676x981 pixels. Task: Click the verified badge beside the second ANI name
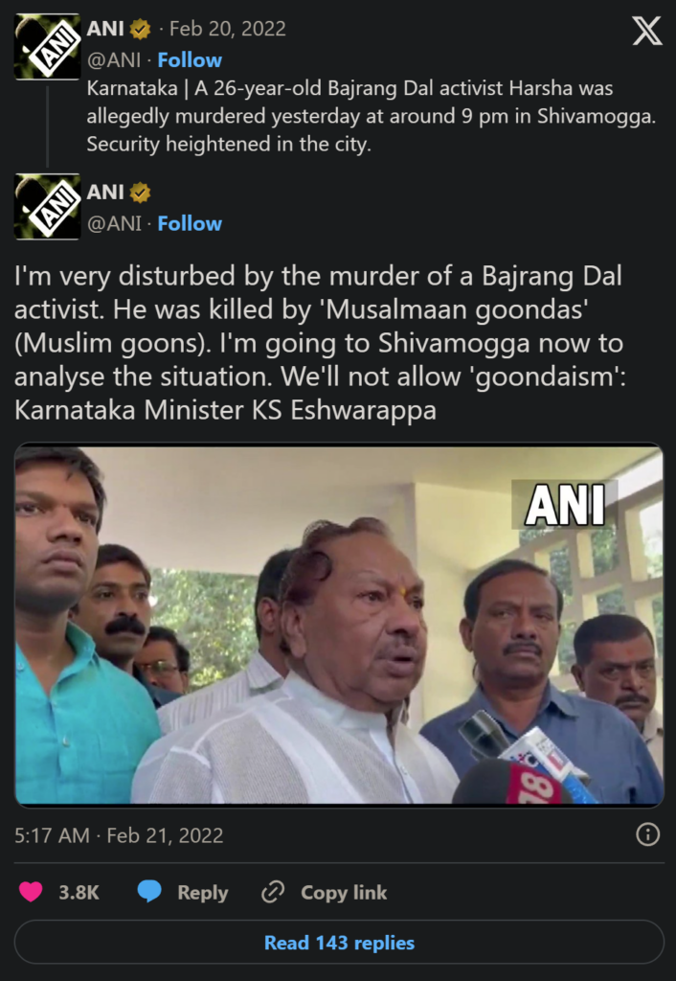click(x=140, y=193)
